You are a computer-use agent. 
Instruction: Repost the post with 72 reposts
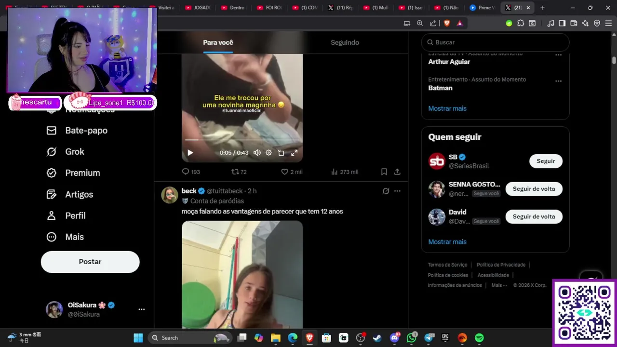239,172
